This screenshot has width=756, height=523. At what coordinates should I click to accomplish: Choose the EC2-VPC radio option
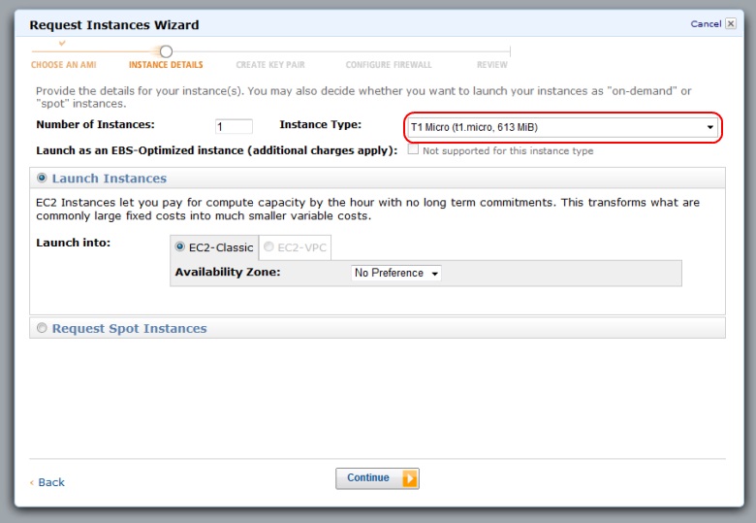(268, 246)
